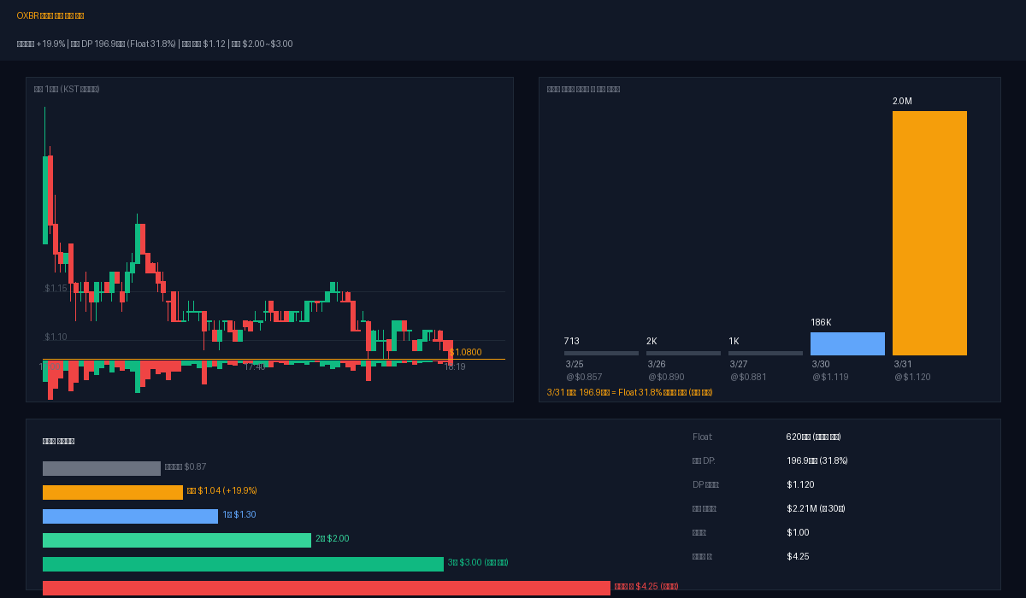Click the @$0.881 price label

(748, 377)
